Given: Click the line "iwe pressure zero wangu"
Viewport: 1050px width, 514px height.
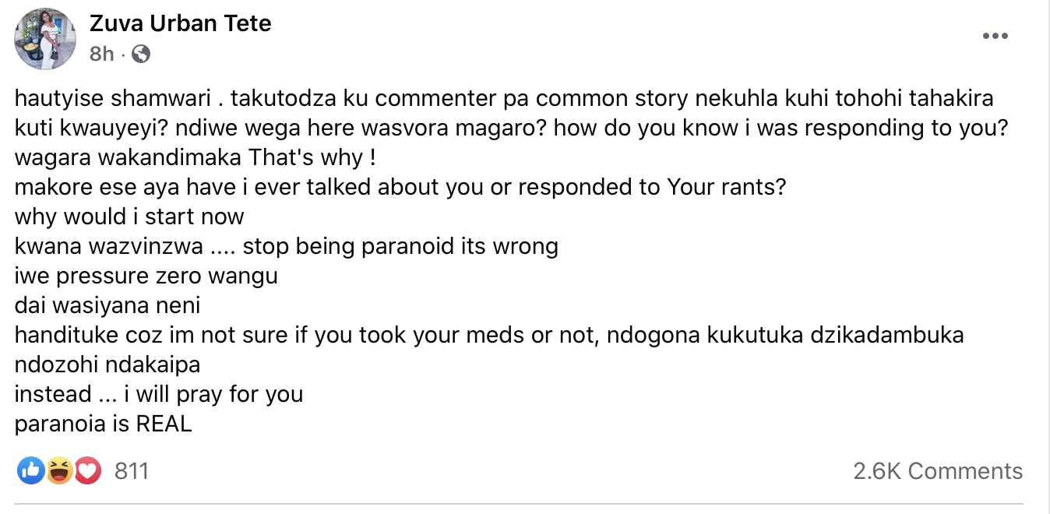Looking at the screenshot, I should [146, 276].
